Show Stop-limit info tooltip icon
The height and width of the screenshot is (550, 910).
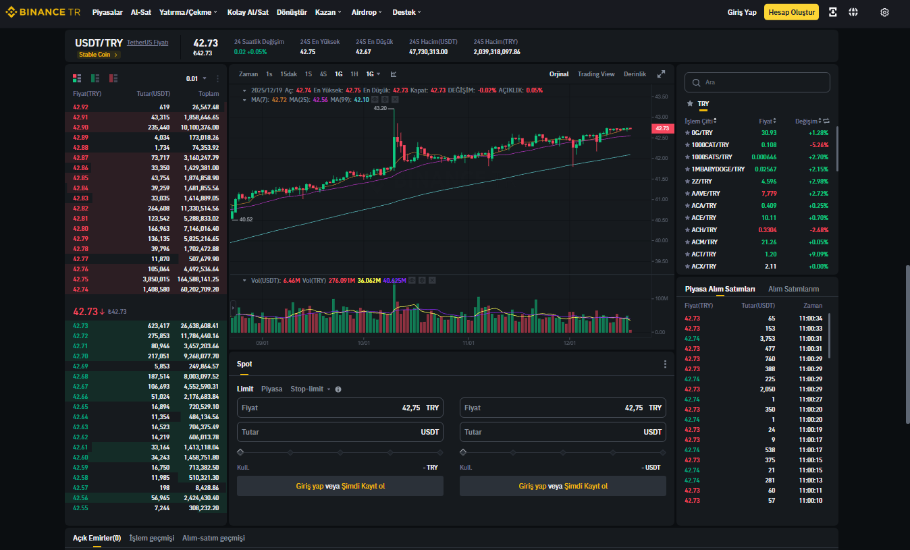[338, 389]
